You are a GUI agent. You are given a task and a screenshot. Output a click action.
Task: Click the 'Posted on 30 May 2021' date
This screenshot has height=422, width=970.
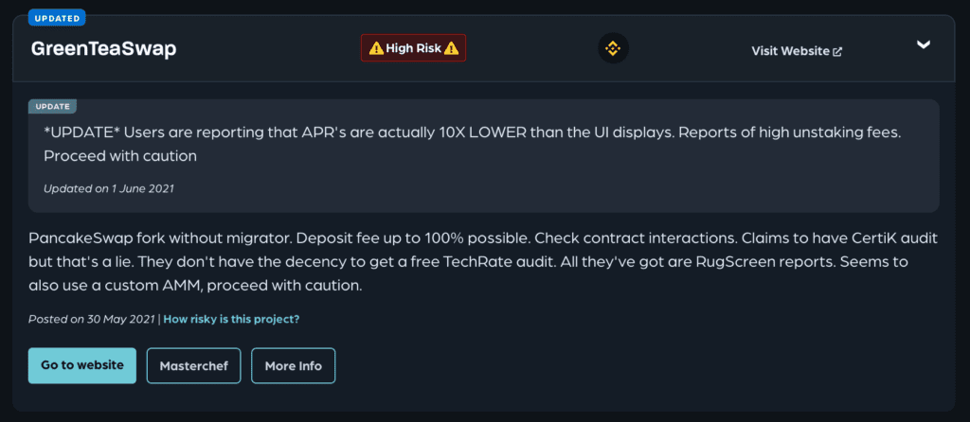pos(92,320)
